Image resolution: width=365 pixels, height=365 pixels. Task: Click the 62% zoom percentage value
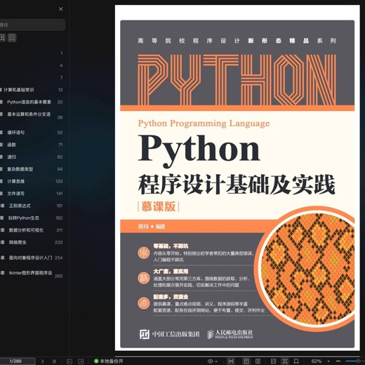[317, 361]
